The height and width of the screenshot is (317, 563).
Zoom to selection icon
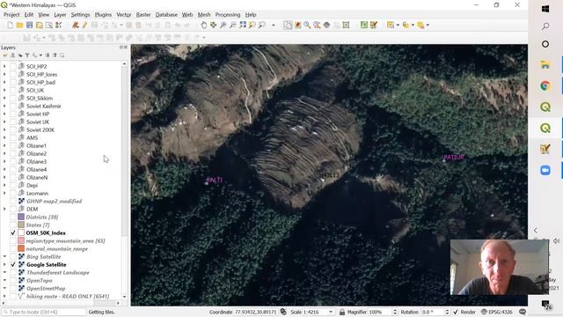coord(252,26)
